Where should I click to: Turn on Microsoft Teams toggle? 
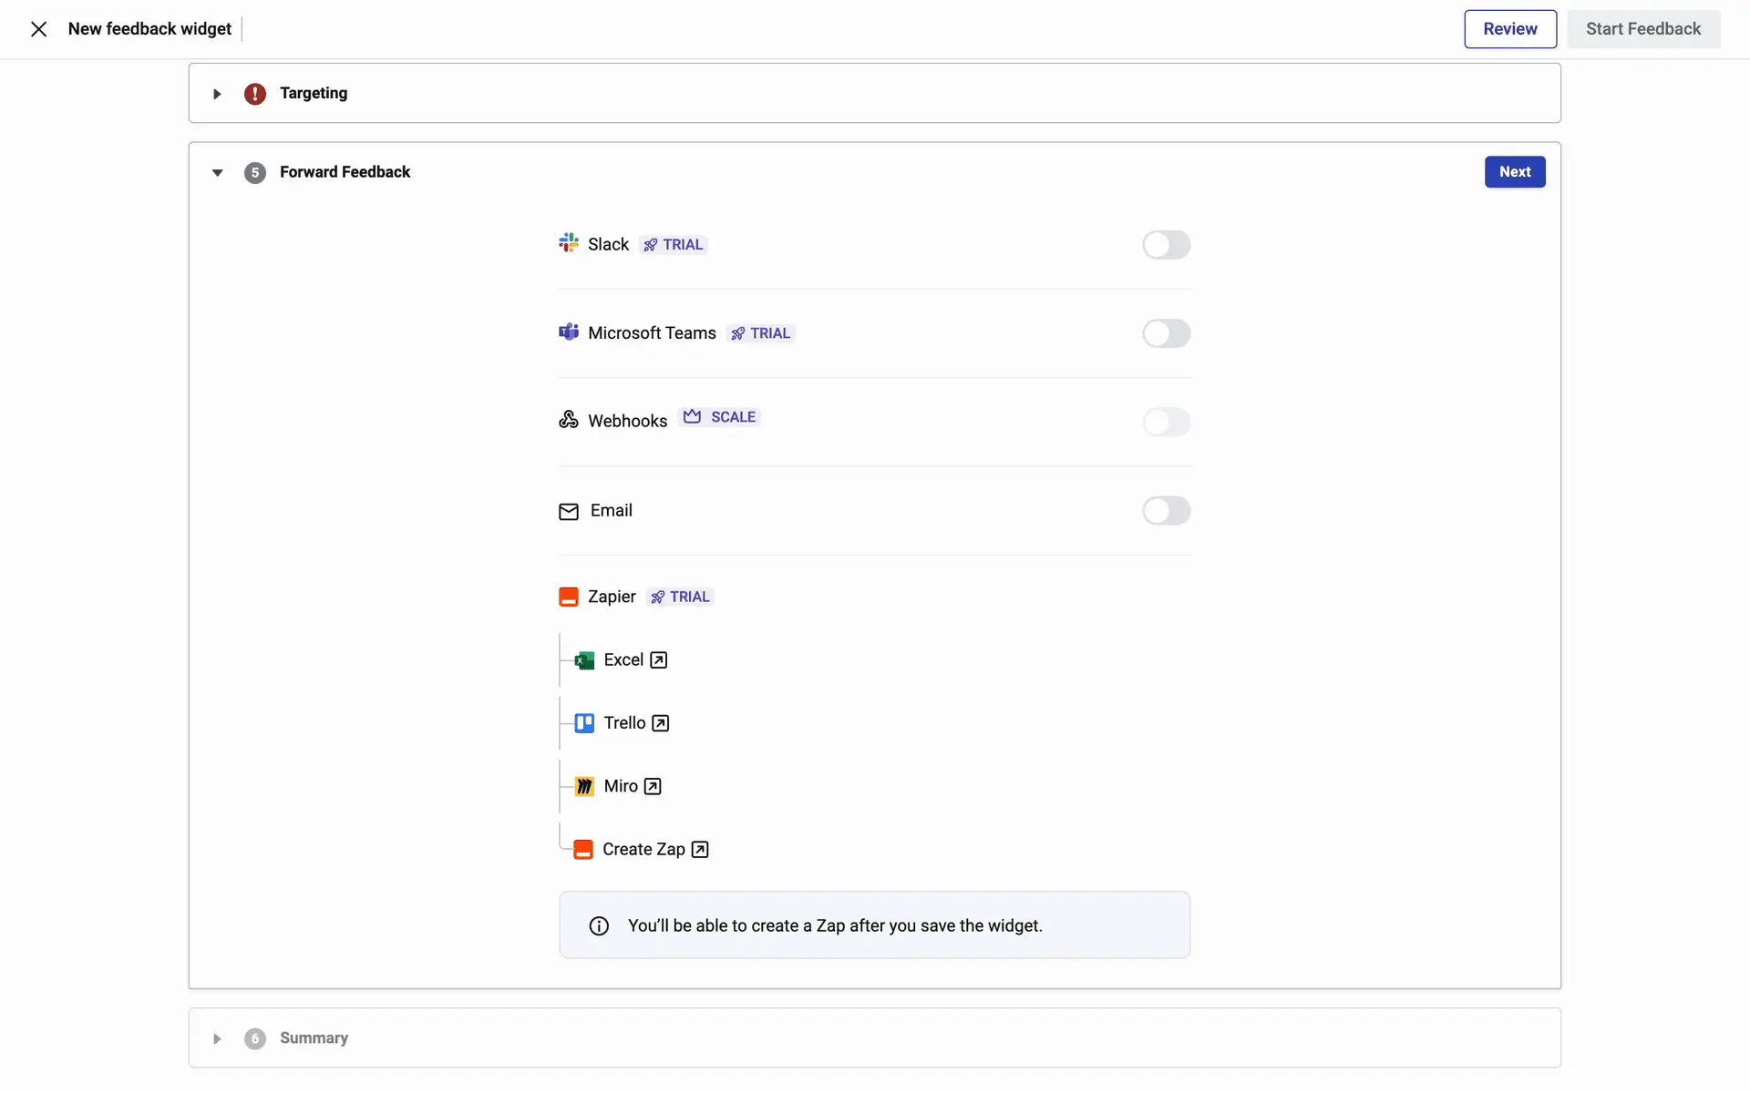pyautogui.click(x=1166, y=333)
